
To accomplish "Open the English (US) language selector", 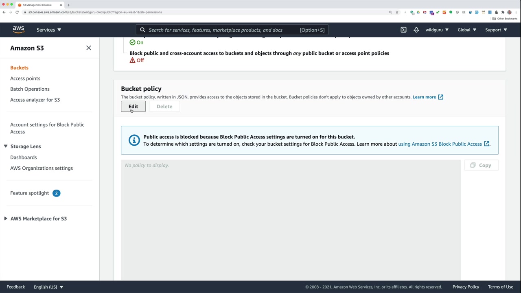I will click(x=48, y=287).
